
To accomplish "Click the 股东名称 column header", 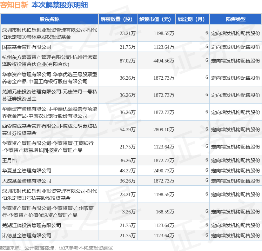I will [x=49, y=19].
